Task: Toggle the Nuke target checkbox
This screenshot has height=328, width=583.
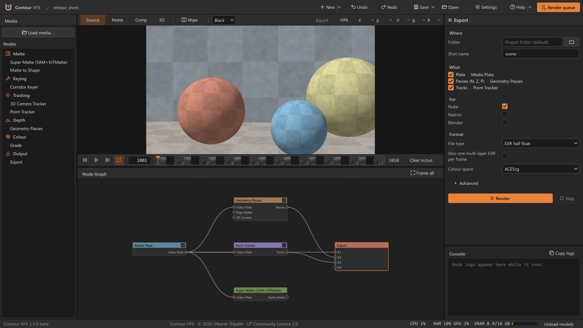Action: click(505, 106)
